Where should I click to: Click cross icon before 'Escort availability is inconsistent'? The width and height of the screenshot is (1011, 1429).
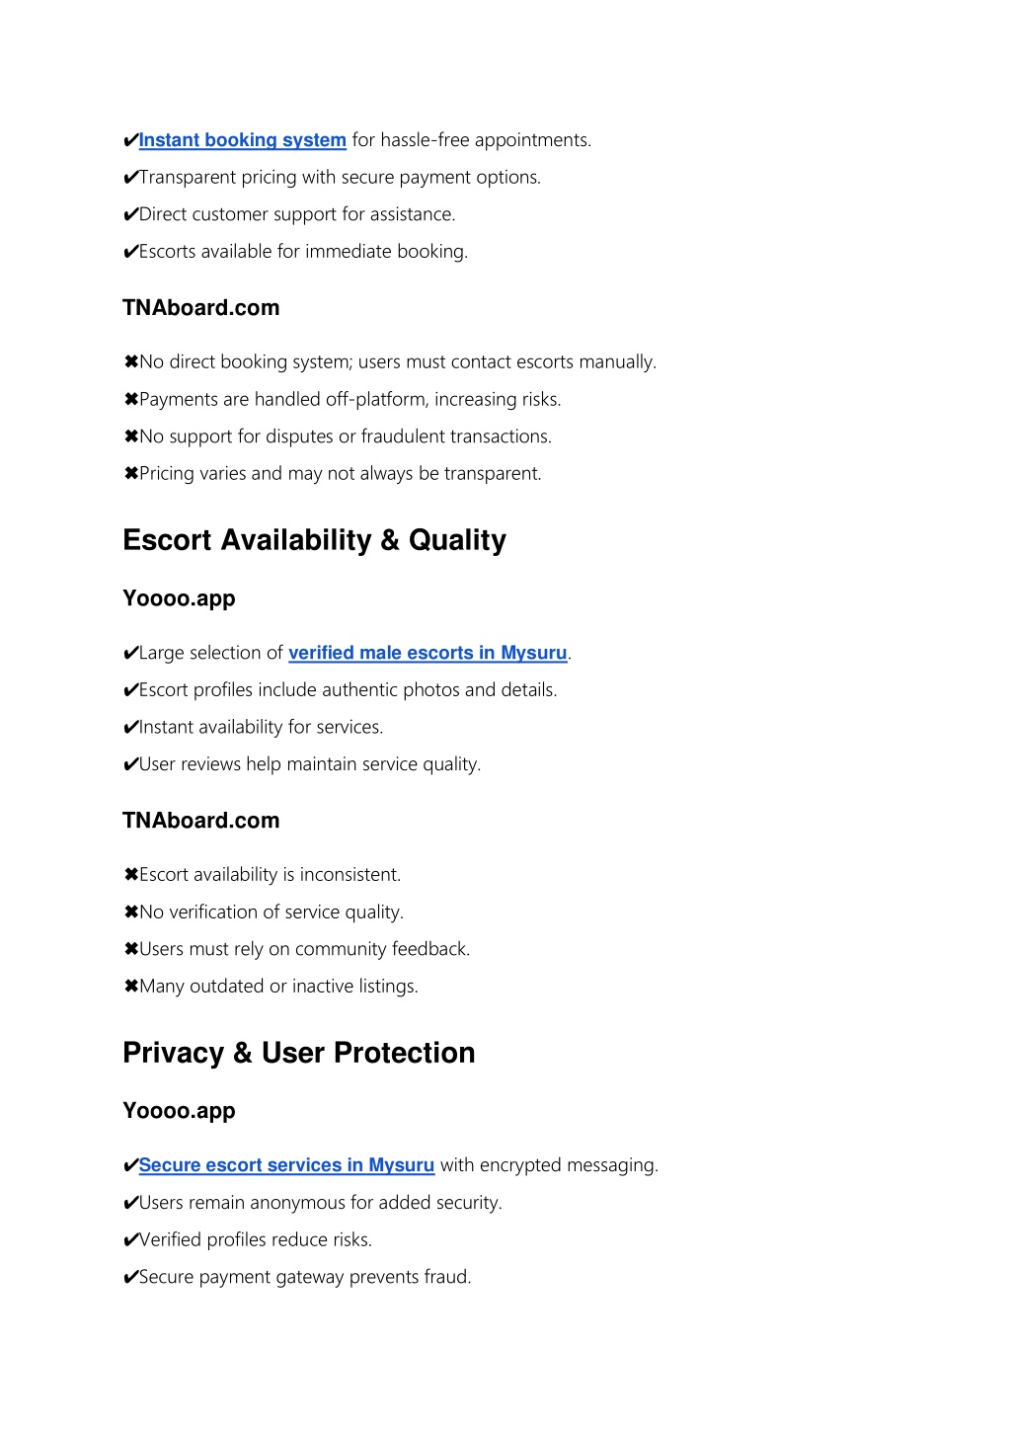coord(130,875)
